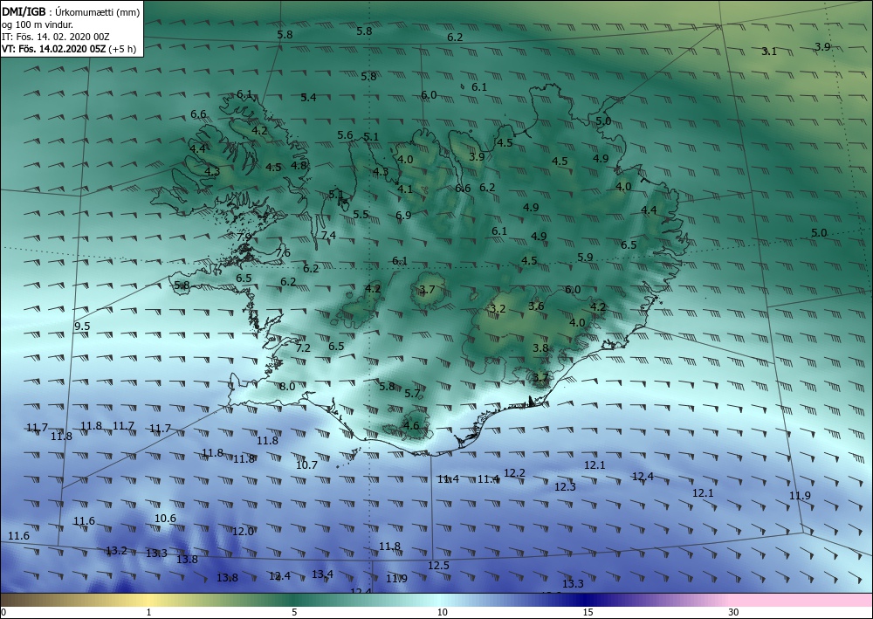Click the 5.9 value on the map

click(585, 258)
